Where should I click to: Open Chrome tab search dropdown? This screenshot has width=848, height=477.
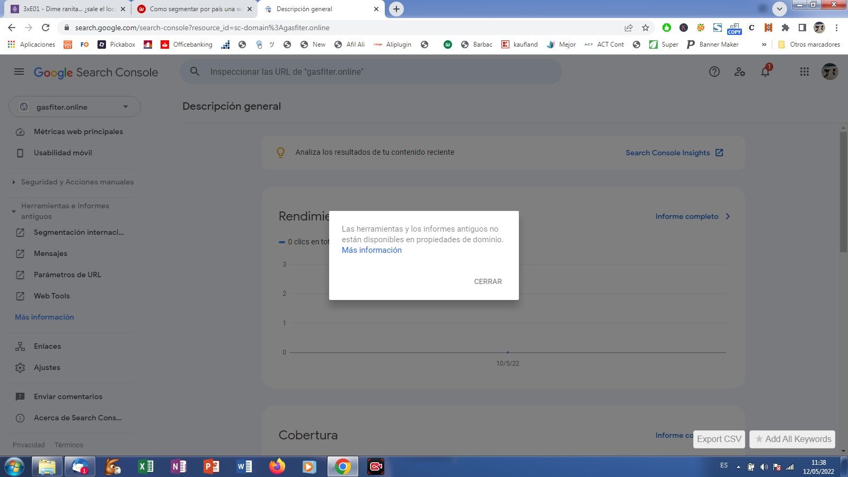pyautogui.click(x=779, y=8)
